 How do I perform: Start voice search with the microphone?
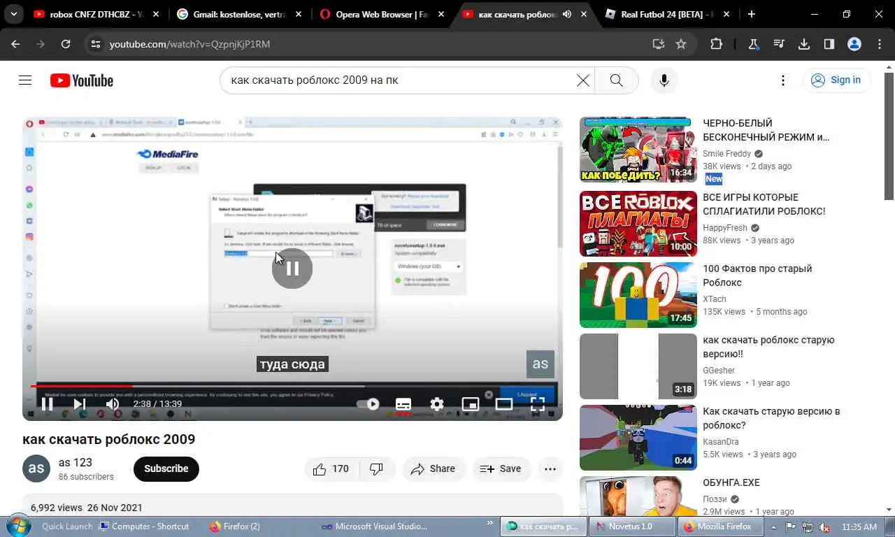click(664, 80)
